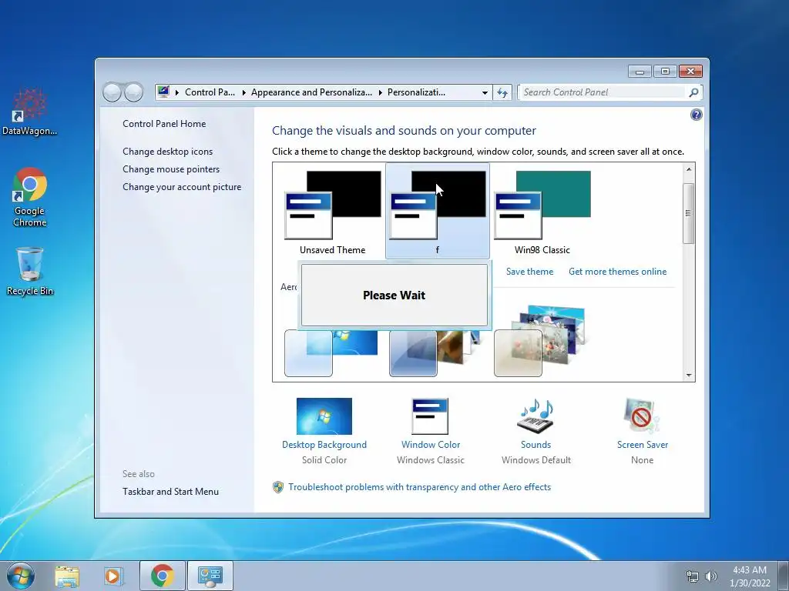
Task: Click the Control Panel icon in address bar
Action: pyautogui.click(x=163, y=92)
